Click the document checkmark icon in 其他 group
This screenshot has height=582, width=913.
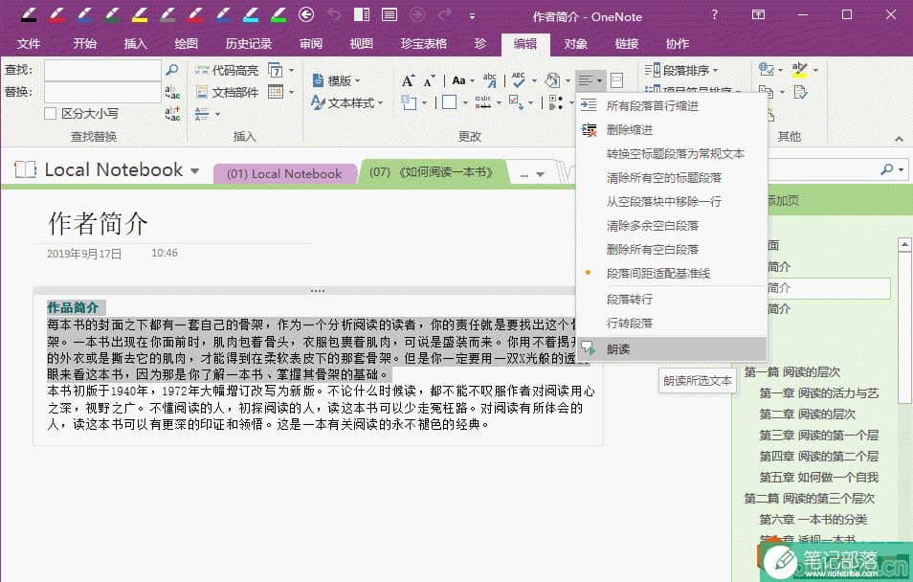click(x=801, y=92)
